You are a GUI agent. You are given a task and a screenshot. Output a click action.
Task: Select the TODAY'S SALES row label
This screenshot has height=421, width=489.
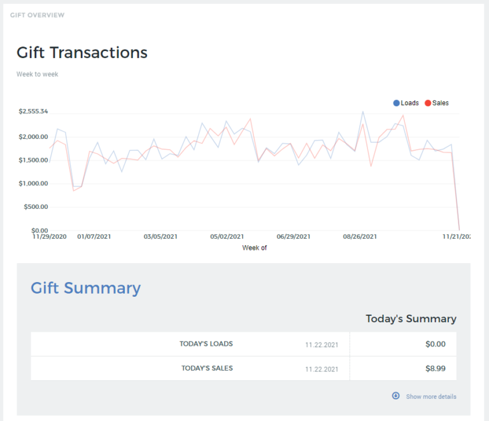(x=207, y=368)
